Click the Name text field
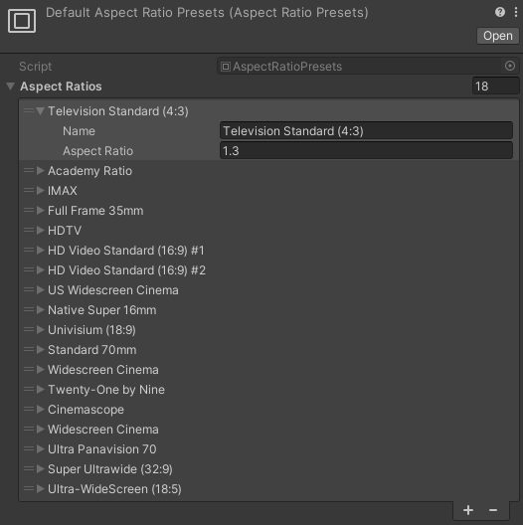 [366, 130]
